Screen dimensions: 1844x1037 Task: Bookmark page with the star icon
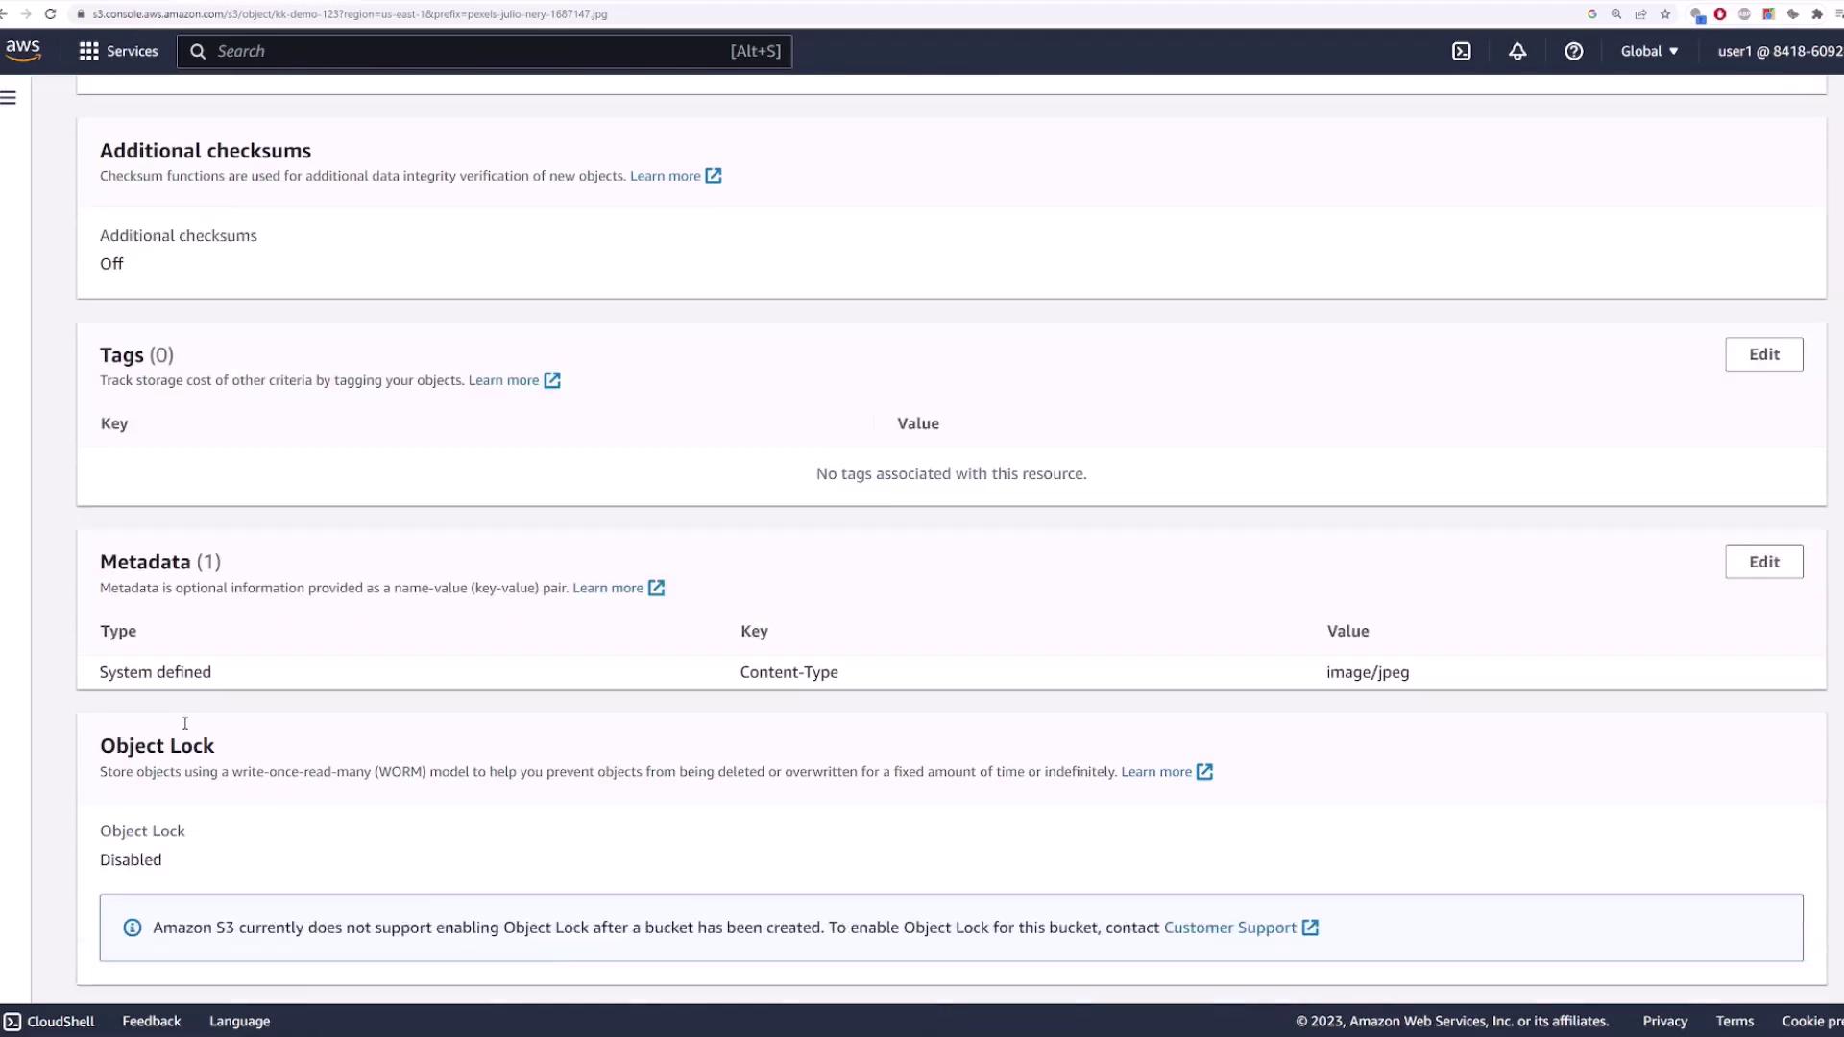coord(1665,14)
